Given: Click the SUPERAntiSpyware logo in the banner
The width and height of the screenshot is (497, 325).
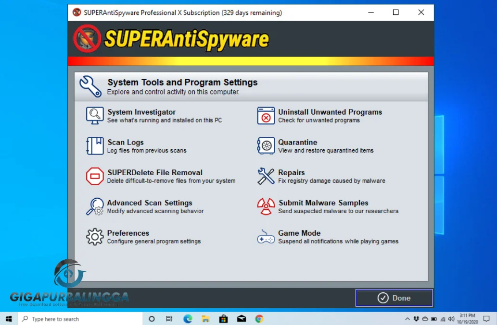Looking at the screenshot, I should pyautogui.click(x=171, y=39).
